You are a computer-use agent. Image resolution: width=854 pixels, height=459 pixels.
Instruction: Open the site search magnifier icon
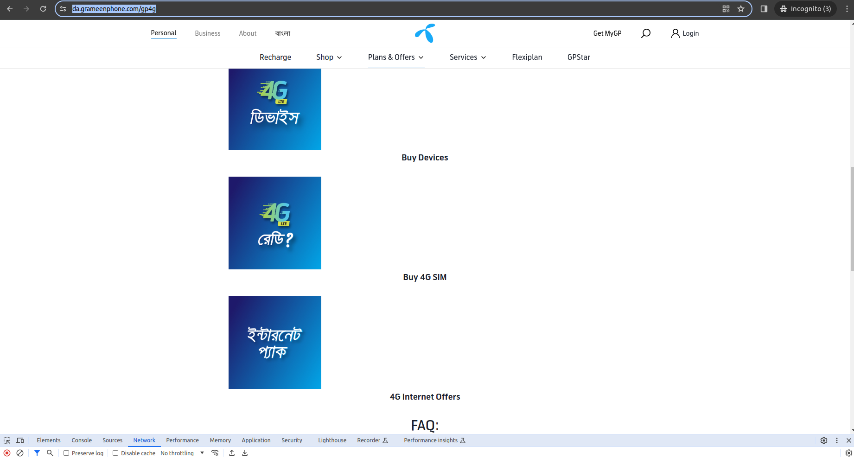pyautogui.click(x=646, y=33)
